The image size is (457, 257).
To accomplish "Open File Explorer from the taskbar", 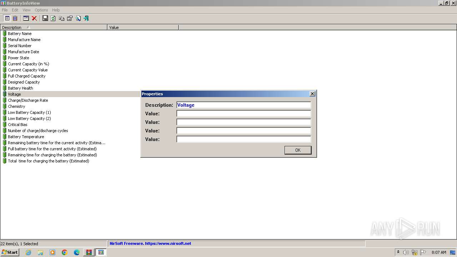I will (40, 252).
